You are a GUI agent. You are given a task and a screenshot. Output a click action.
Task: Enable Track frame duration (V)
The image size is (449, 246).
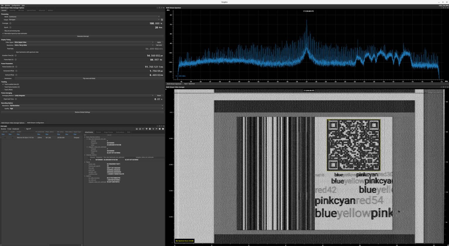tap(3, 87)
